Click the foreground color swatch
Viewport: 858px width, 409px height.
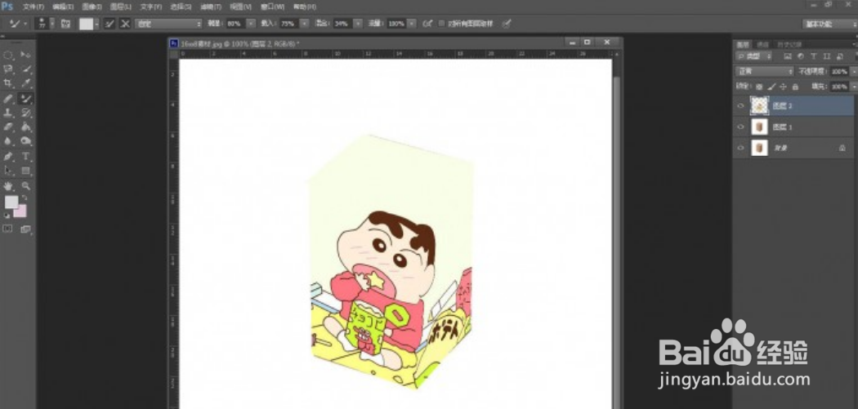[11, 202]
